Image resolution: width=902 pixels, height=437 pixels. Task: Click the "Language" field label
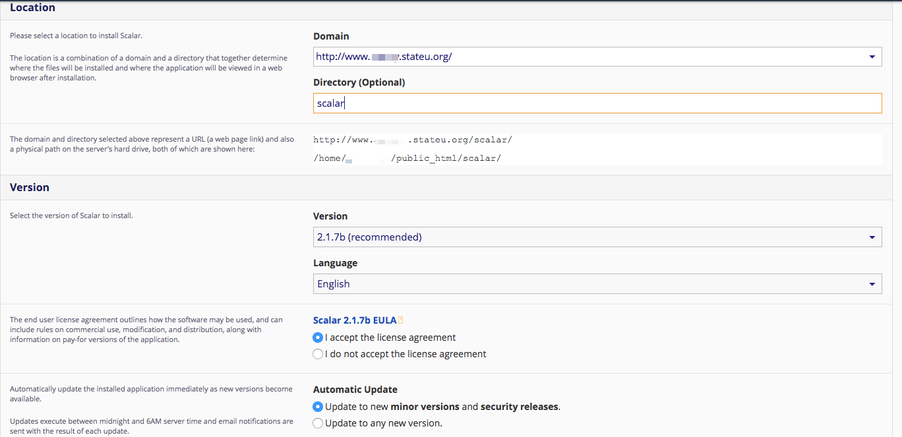tap(335, 263)
